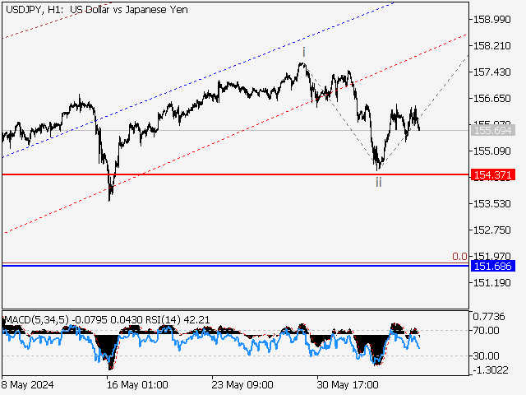Click the wave label 'i' at the chart peak
Screen dimensions: 526x395
[x=304, y=53]
